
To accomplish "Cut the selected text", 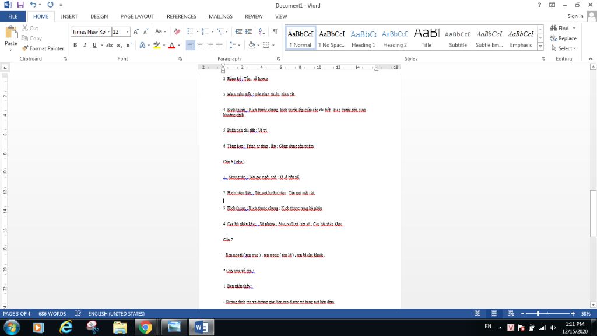I will point(30,28).
